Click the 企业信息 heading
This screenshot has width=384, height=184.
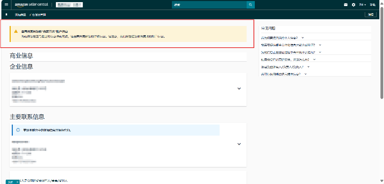[21, 67]
